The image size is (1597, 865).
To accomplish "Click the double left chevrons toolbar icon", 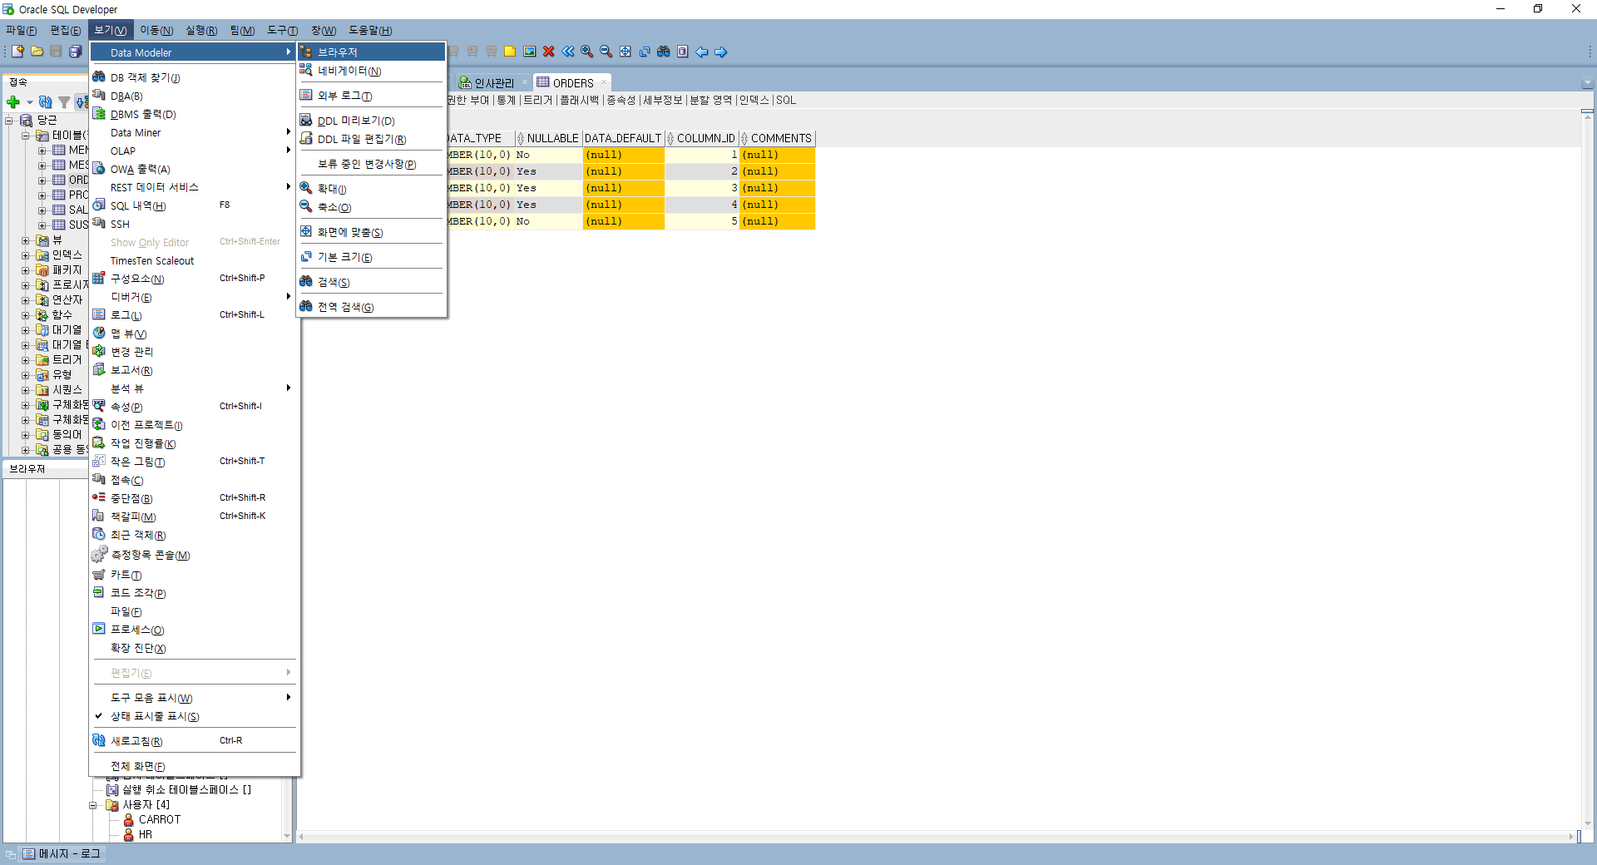I will tap(568, 52).
